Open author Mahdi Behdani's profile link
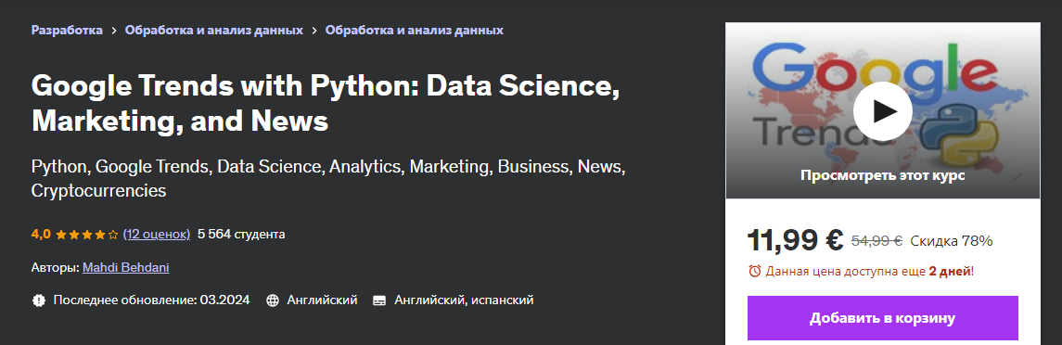This screenshot has height=345, width=1062. (126, 267)
